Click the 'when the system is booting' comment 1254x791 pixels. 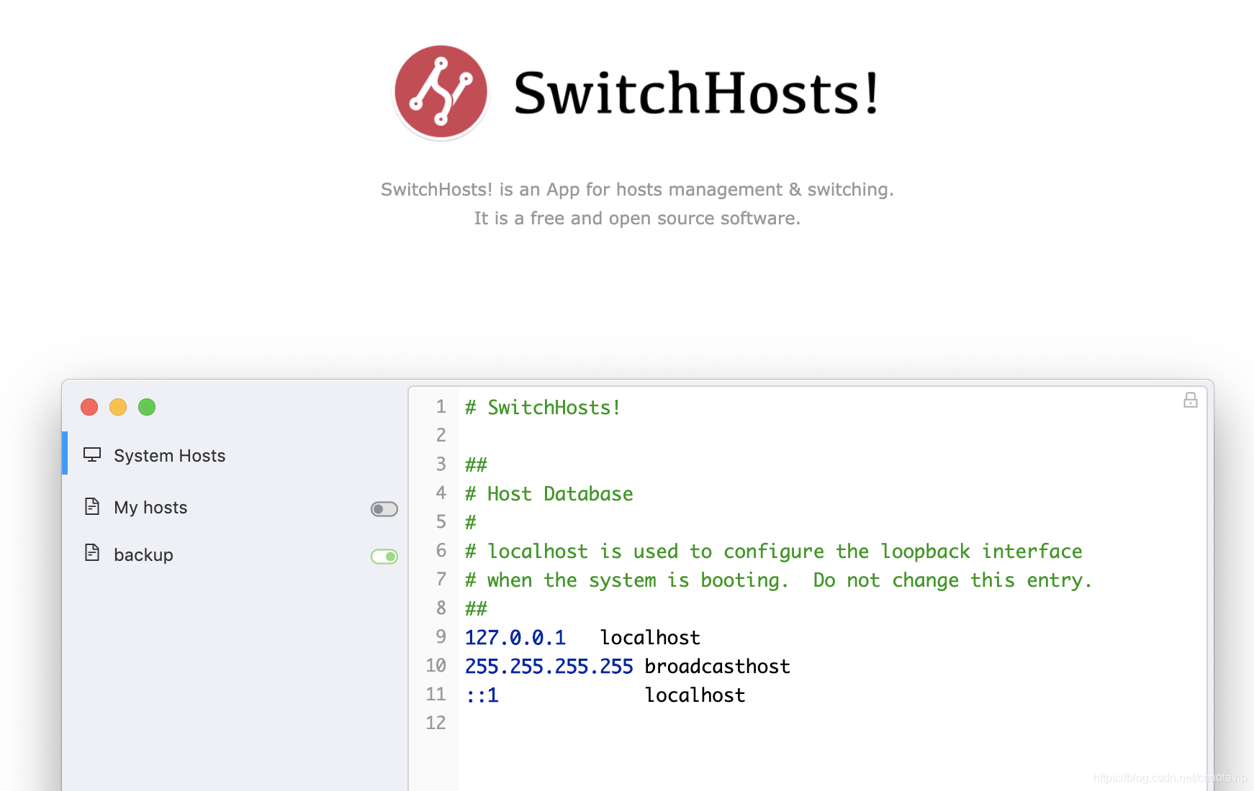pos(778,580)
